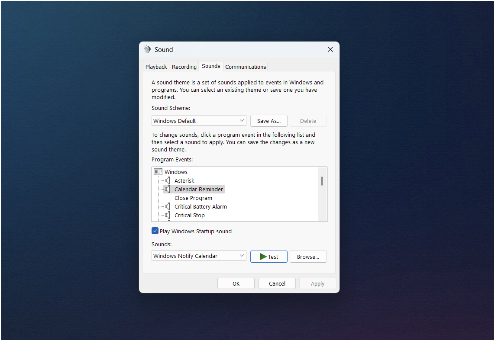
Task: Select the Asterisk program event
Action: click(x=184, y=180)
